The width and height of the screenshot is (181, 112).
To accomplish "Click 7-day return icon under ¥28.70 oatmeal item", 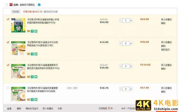I will pos(32,100).
